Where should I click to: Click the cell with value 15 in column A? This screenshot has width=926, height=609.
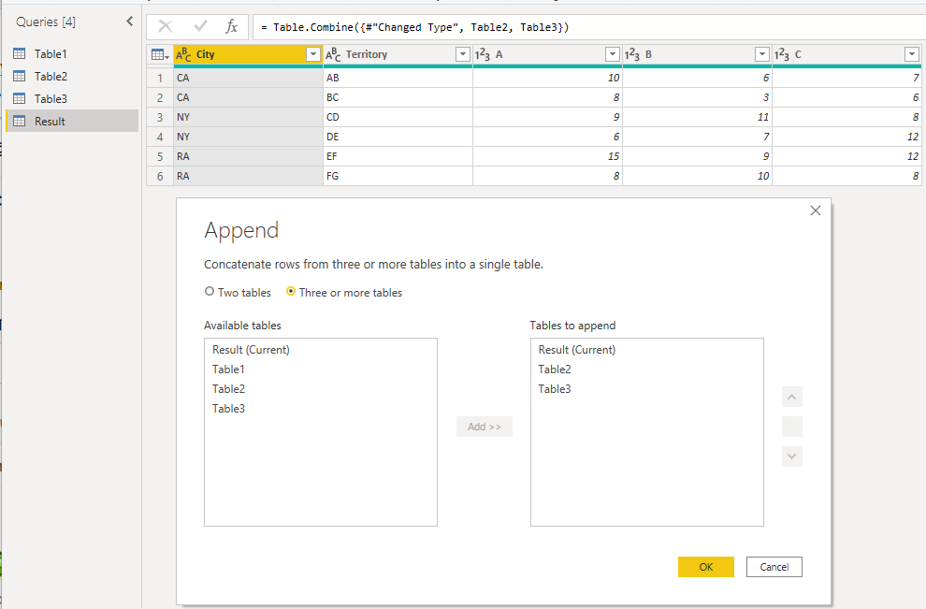click(547, 156)
